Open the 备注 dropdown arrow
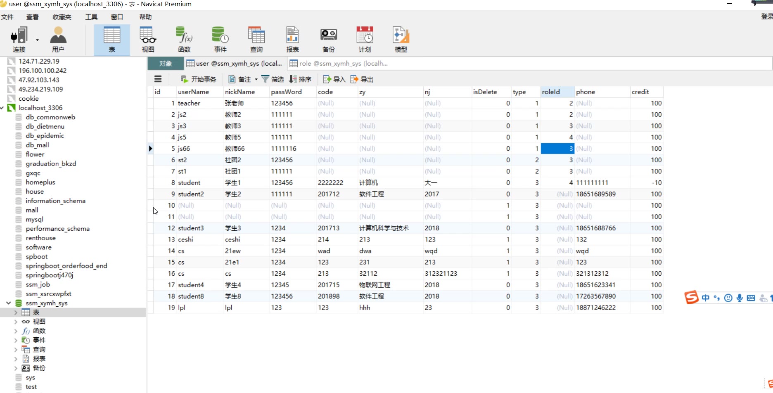Viewport: 773px width, 393px height. coord(256,79)
